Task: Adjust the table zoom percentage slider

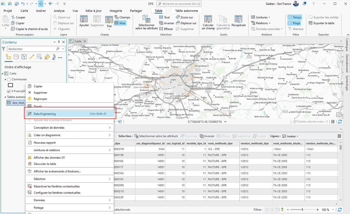Action: pos(302,210)
